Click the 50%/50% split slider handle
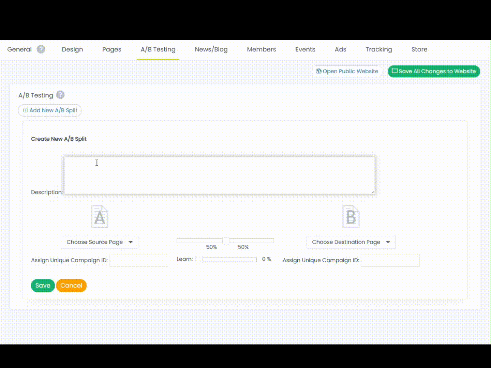The width and height of the screenshot is (491, 368). tap(225, 241)
